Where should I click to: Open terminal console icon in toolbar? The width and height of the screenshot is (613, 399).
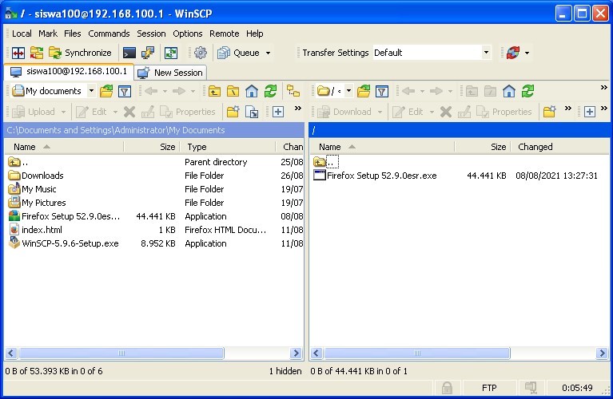pos(129,53)
